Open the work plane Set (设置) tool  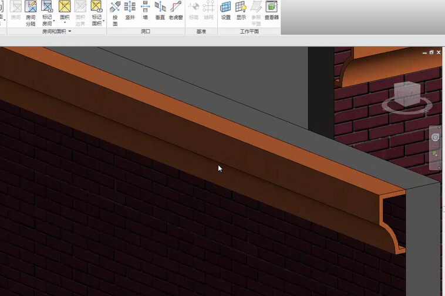tap(225, 11)
